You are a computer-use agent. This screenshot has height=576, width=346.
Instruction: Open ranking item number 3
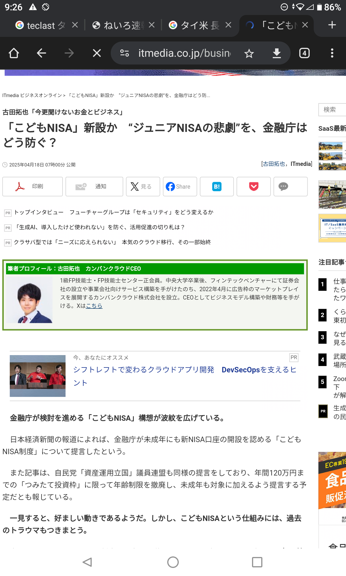(x=332, y=338)
